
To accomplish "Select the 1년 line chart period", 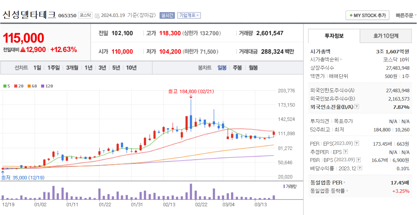I will 88,68.
